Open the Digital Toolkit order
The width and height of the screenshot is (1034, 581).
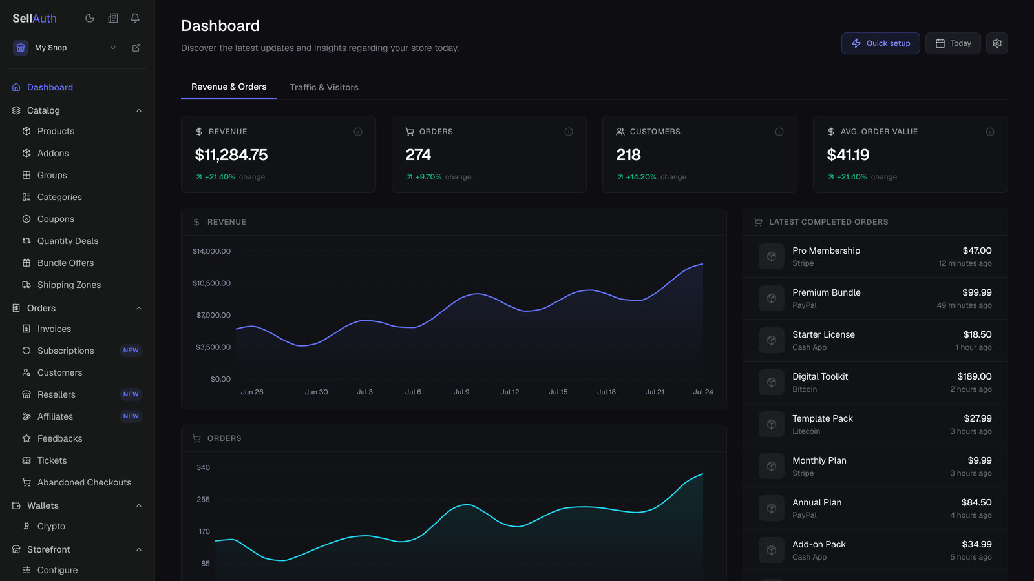[875, 382]
